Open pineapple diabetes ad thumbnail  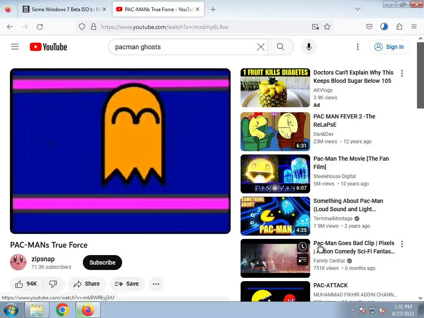[275, 88]
